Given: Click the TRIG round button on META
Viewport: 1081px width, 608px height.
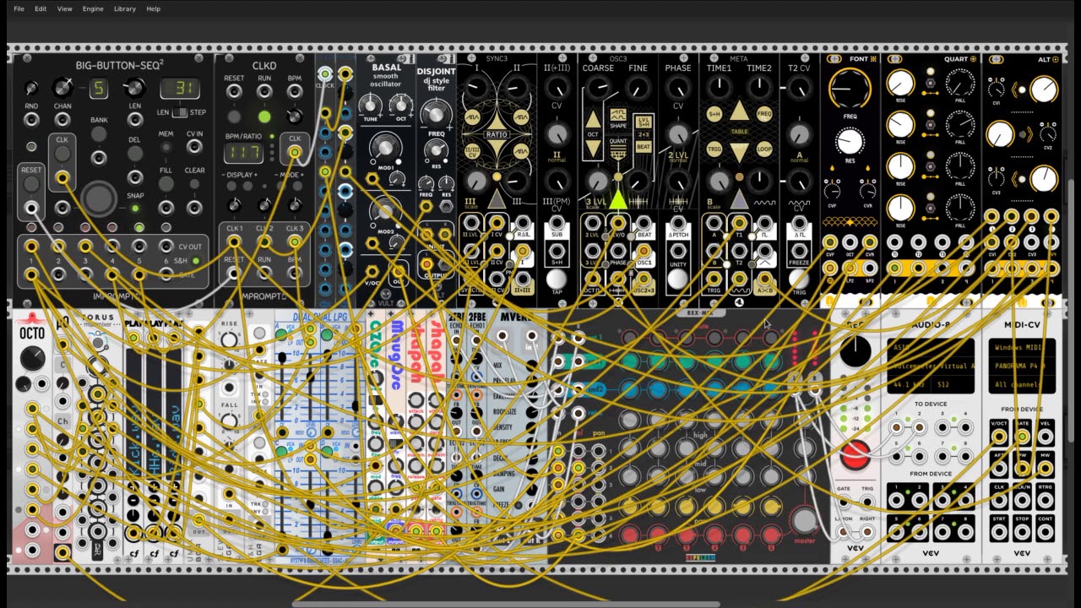Looking at the screenshot, I should click(714, 149).
